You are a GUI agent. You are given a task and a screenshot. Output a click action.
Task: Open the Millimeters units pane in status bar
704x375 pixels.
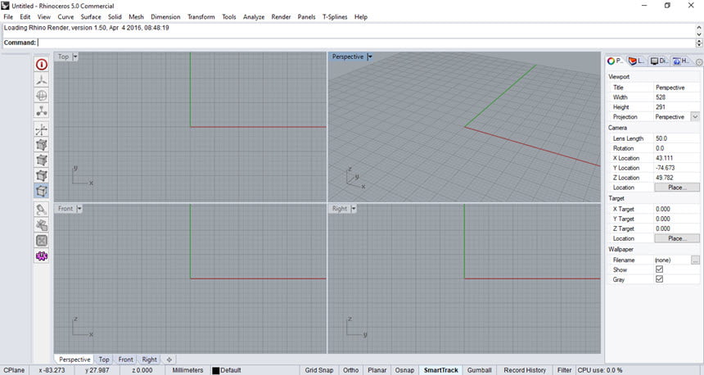pos(187,370)
